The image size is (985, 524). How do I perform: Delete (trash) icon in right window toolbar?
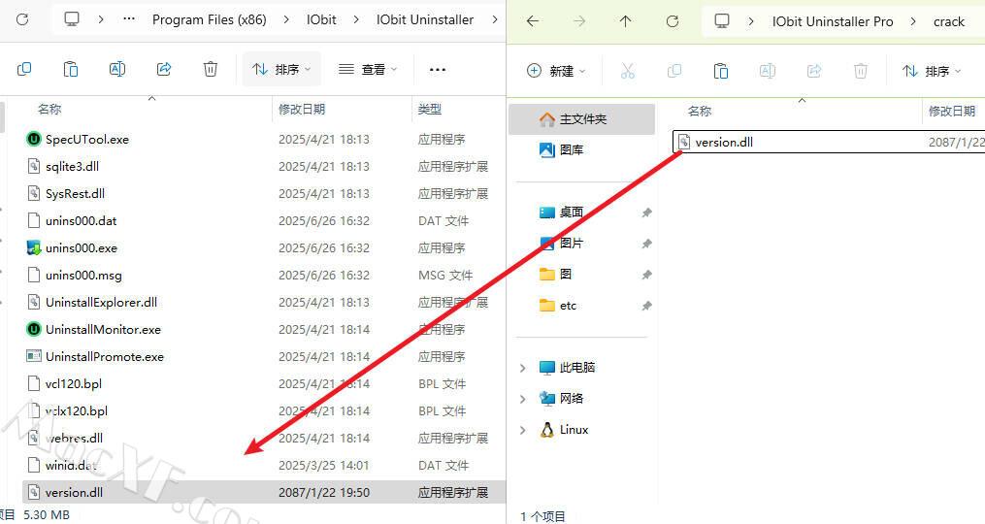(x=861, y=71)
